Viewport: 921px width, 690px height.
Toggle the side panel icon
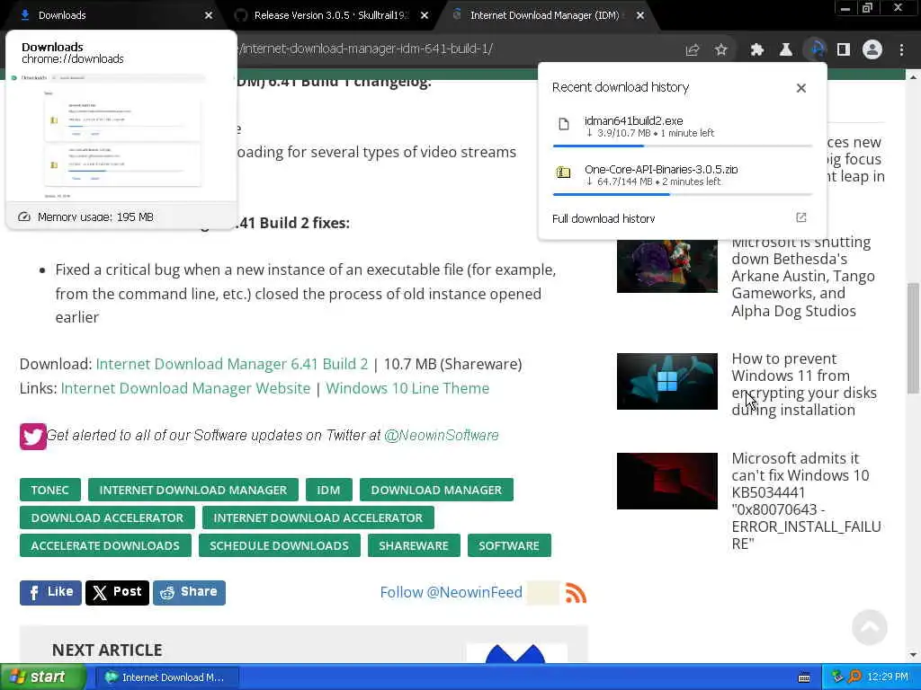click(x=844, y=50)
